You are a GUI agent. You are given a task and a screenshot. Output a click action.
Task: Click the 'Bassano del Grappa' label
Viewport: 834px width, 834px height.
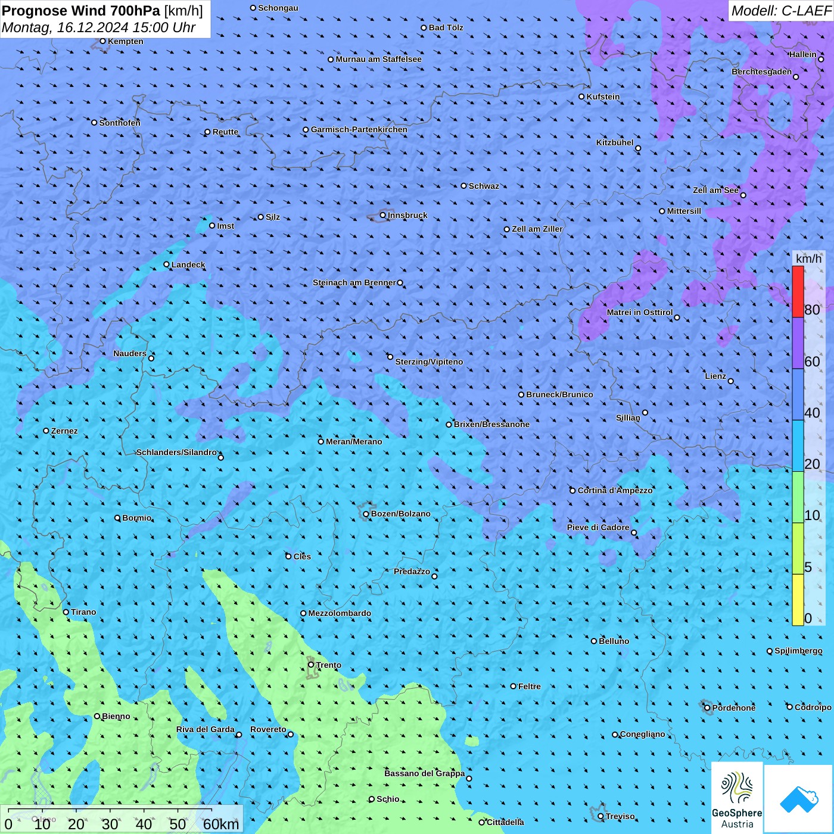tap(425, 773)
